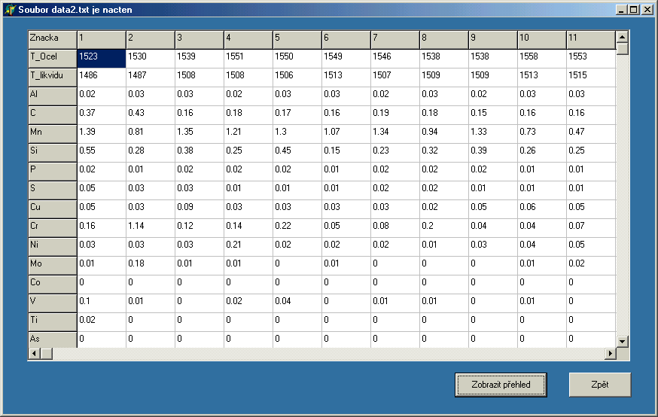Screen dimensions: 658x417
Task: Click the horizontal scrollbar left arrow
Action: point(35,354)
